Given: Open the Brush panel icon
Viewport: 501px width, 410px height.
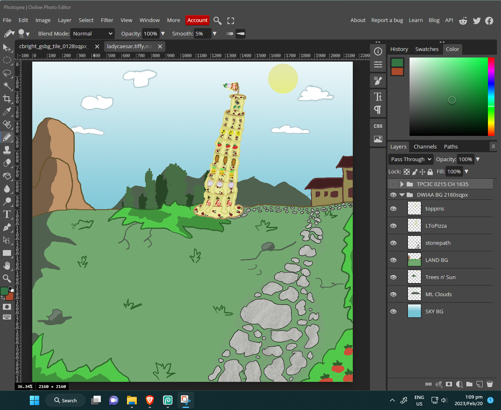Looking at the screenshot, I should point(378,81).
